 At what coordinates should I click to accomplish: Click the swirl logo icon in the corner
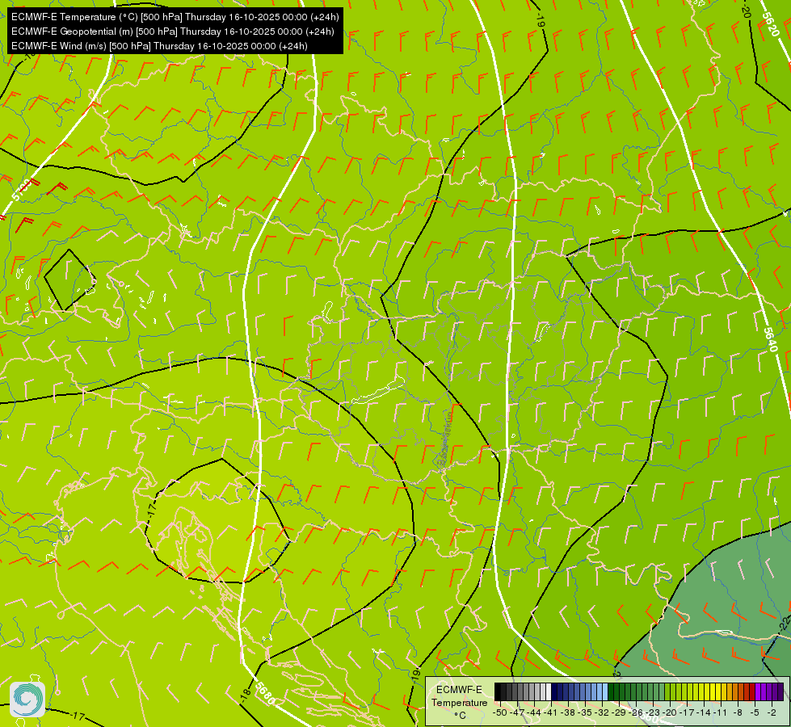click(x=27, y=700)
